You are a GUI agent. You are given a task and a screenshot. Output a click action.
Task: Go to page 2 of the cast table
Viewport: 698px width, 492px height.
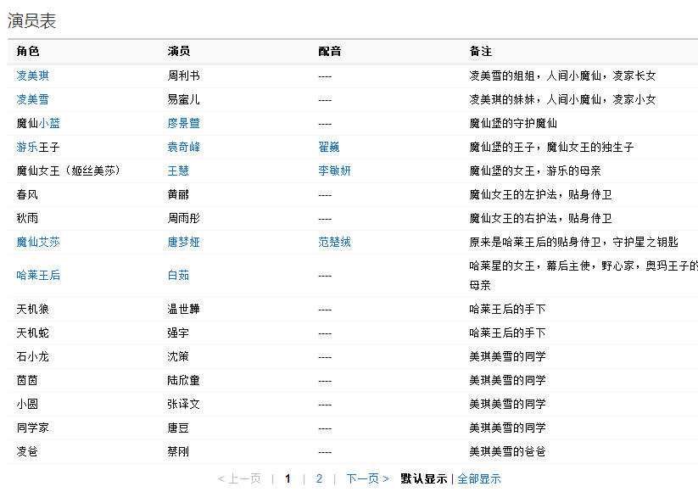319,478
